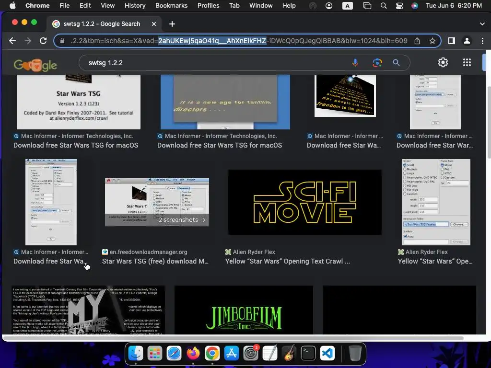Open the date and time in the menu bar
The width and height of the screenshot is (491, 368).
pos(454,6)
